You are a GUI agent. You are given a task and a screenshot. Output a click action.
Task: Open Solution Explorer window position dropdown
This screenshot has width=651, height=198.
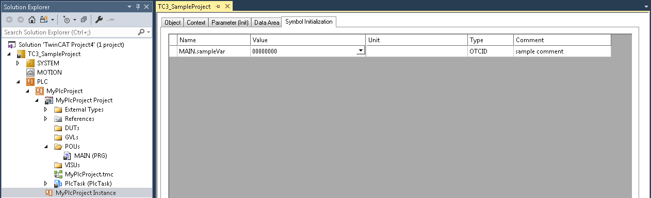(x=130, y=6)
